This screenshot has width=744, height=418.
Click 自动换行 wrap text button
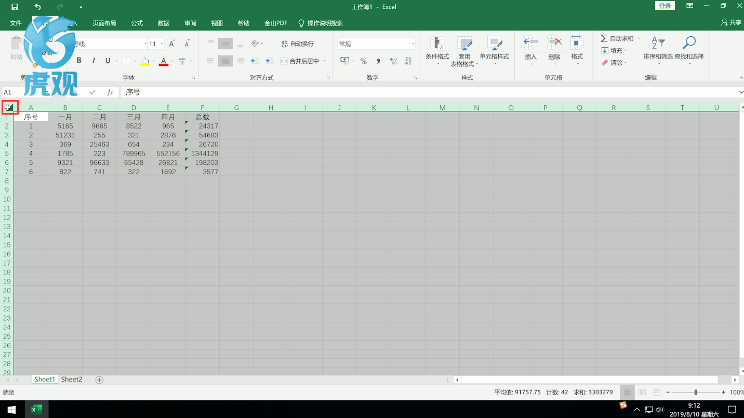[x=297, y=44]
